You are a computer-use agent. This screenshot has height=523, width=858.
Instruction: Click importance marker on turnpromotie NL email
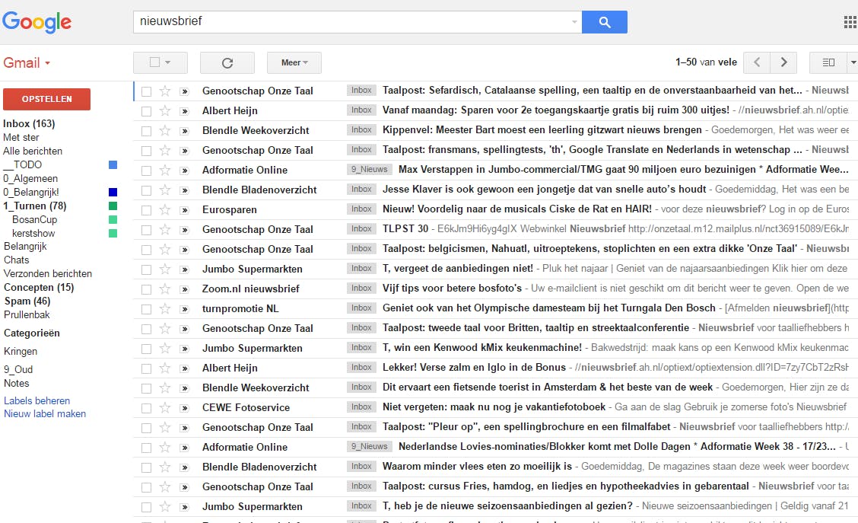(184, 309)
